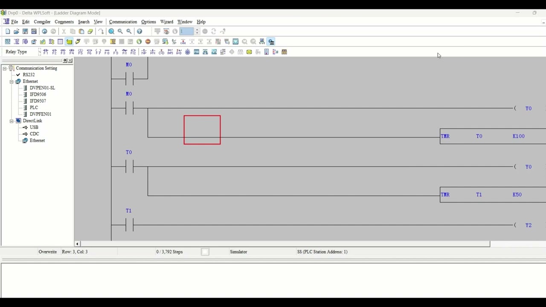546x307 pixels.
Task: Cut the selected element
Action: [64, 32]
